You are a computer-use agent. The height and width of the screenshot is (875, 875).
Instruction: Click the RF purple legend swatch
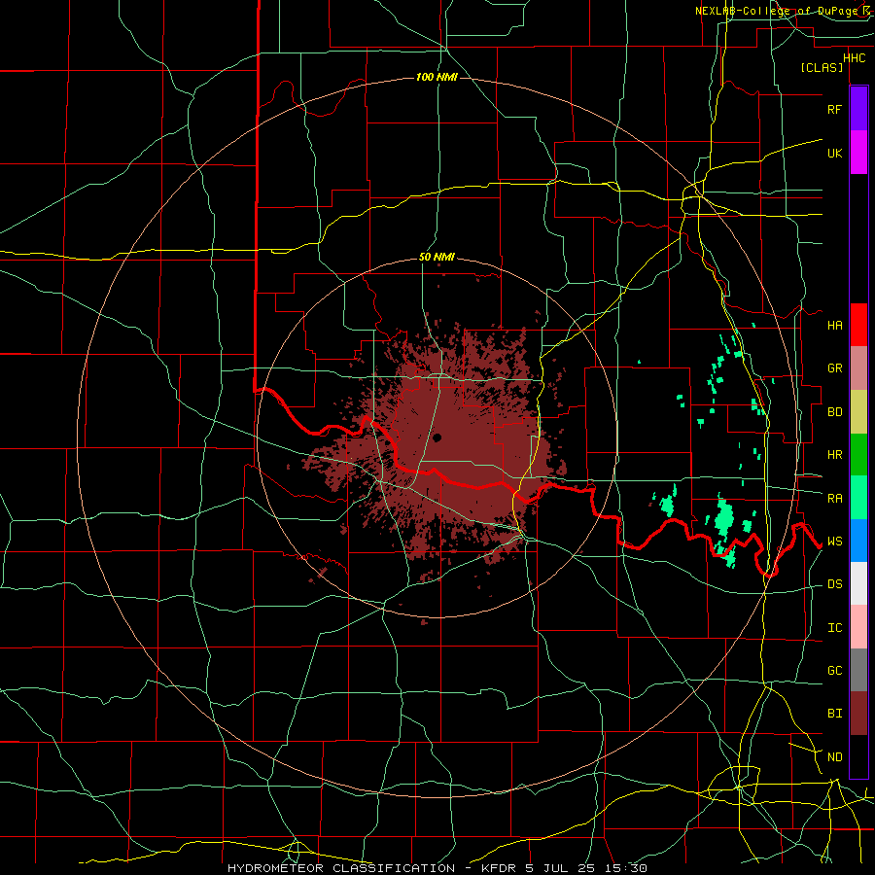coord(858,109)
